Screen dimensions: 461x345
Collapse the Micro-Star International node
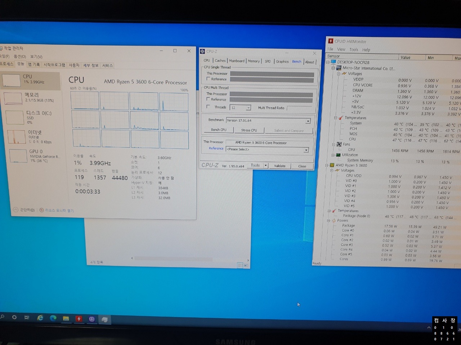(x=333, y=68)
